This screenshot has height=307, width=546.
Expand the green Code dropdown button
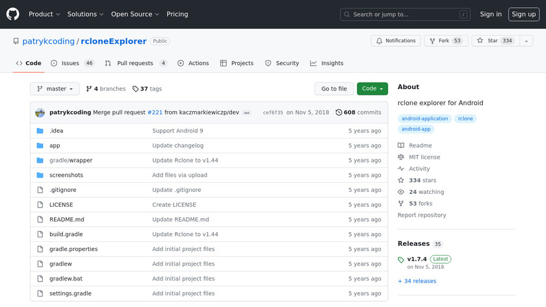pos(372,89)
